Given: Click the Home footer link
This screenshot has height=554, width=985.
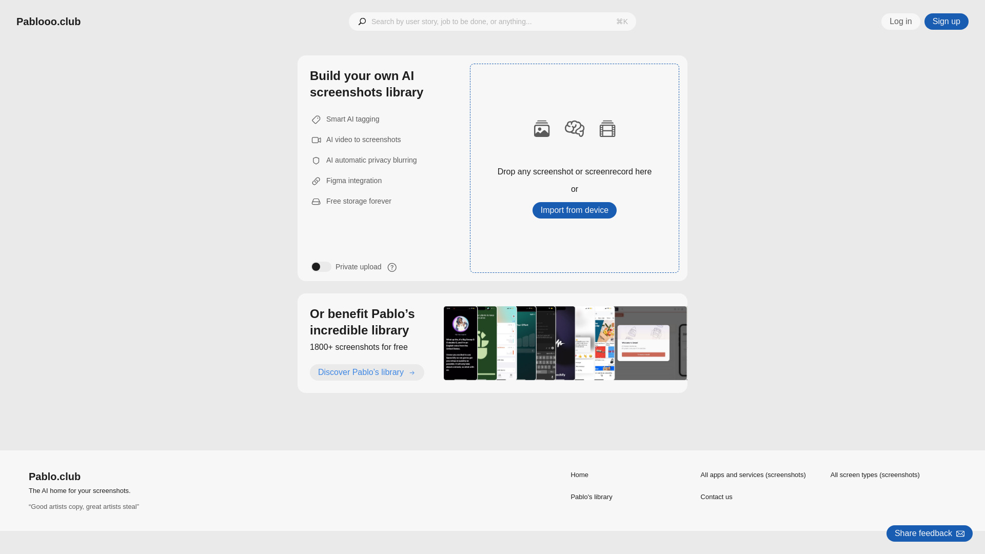Looking at the screenshot, I should (579, 475).
